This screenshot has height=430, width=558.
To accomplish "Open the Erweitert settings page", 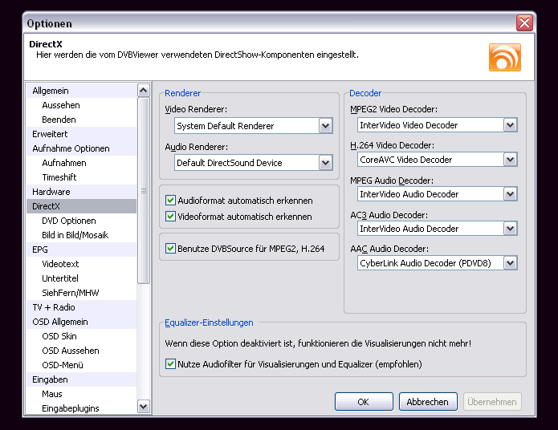I will click(x=82, y=134).
